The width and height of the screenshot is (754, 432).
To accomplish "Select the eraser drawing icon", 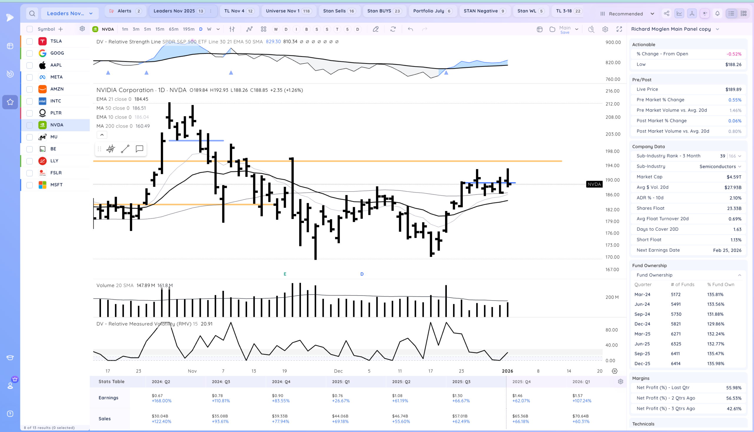I will [x=376, y=29].
